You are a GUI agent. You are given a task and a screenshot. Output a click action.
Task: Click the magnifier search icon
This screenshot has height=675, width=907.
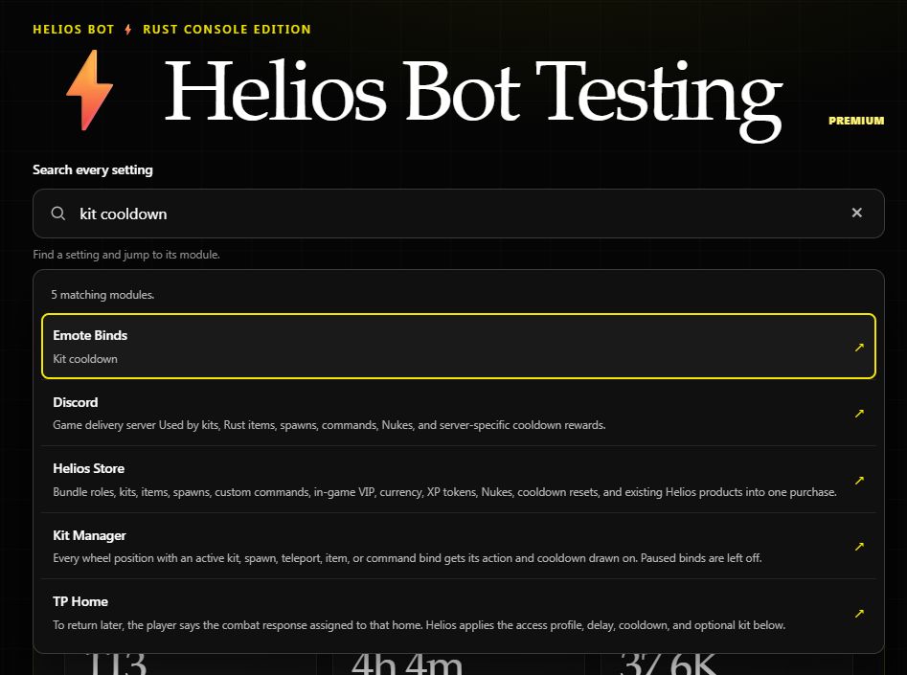(x=57, y=214)
